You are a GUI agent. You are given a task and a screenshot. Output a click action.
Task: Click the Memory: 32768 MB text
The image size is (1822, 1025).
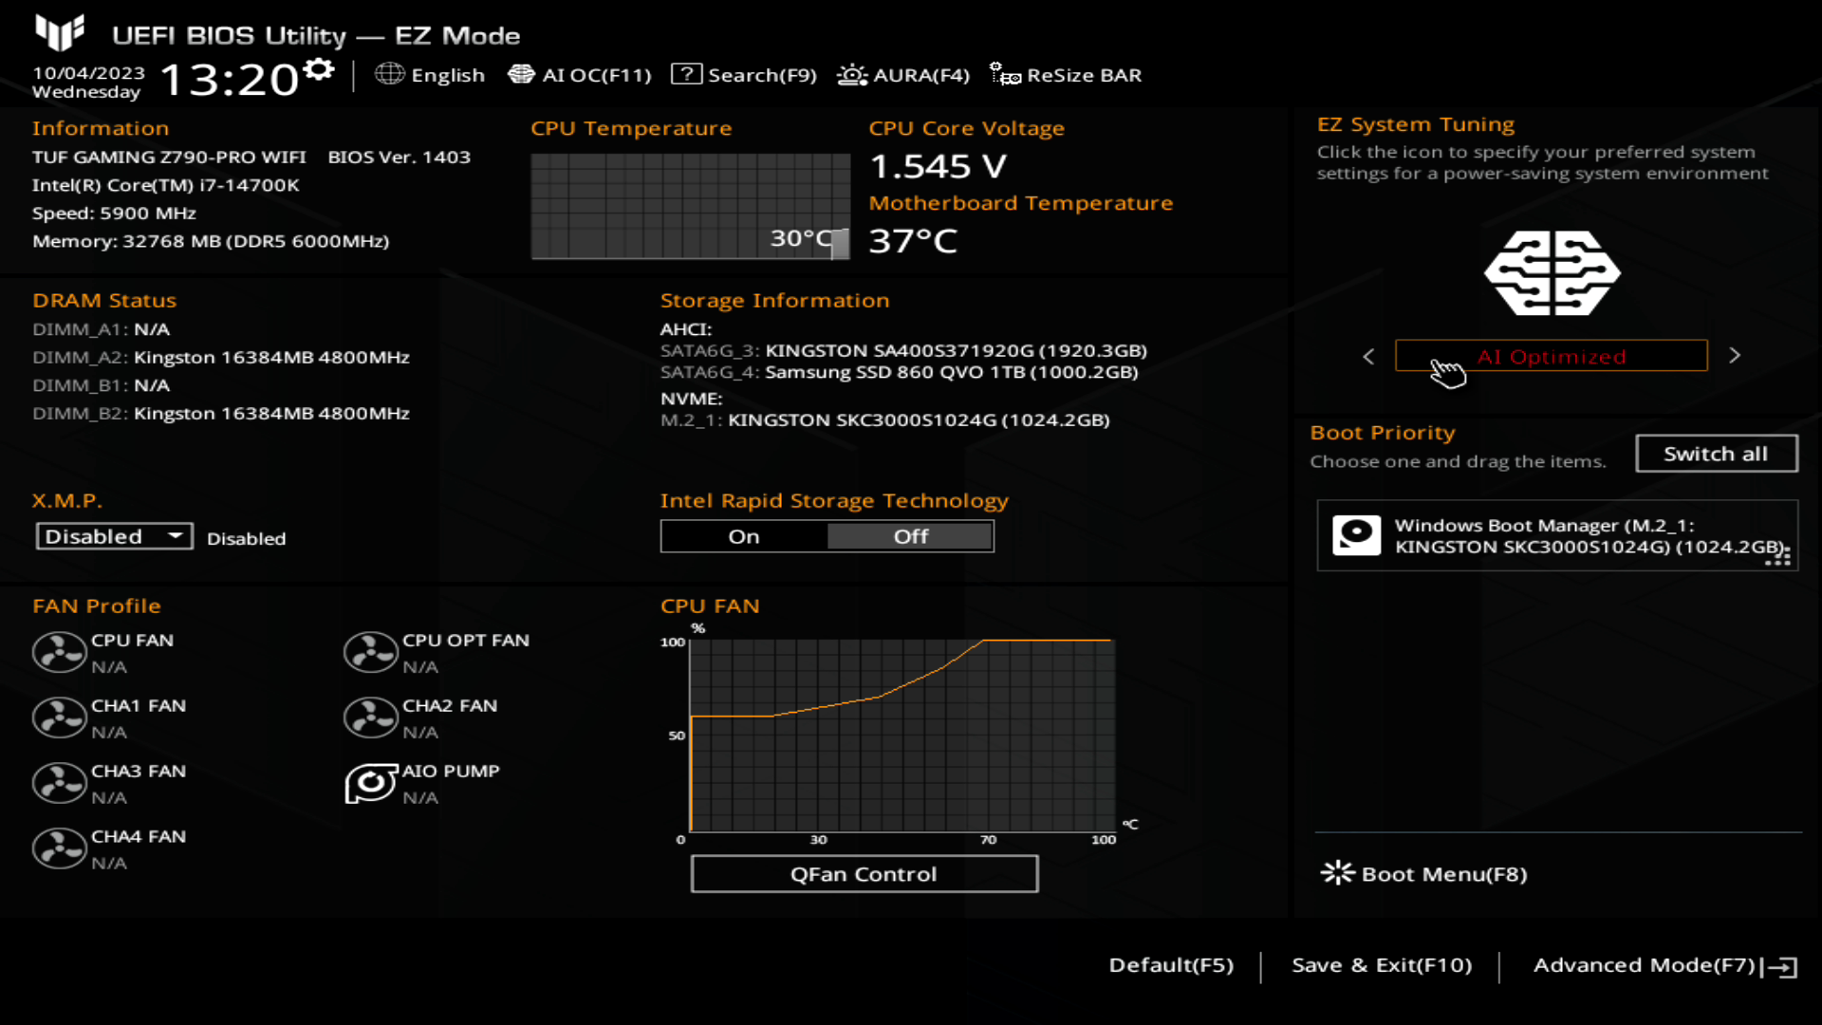coord(211,241)
